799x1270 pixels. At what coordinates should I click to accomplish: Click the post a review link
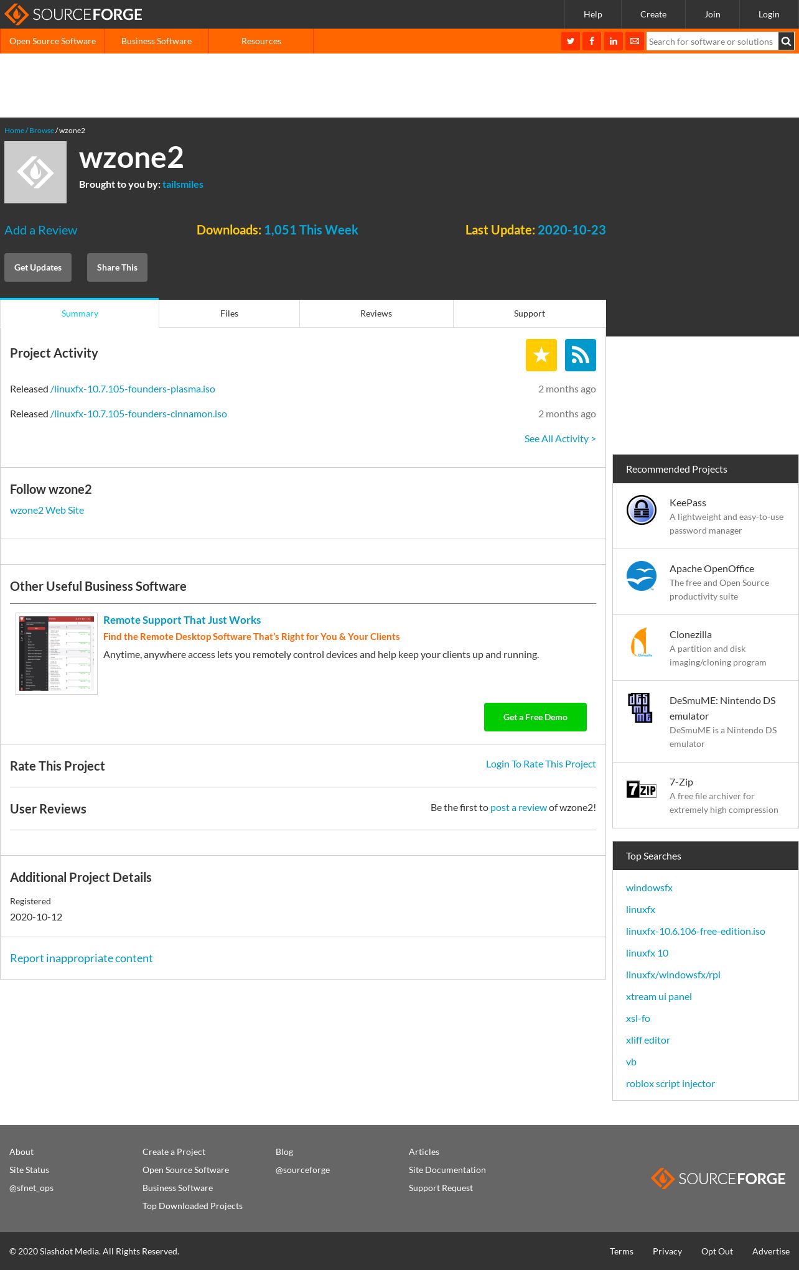pos(518,807)
